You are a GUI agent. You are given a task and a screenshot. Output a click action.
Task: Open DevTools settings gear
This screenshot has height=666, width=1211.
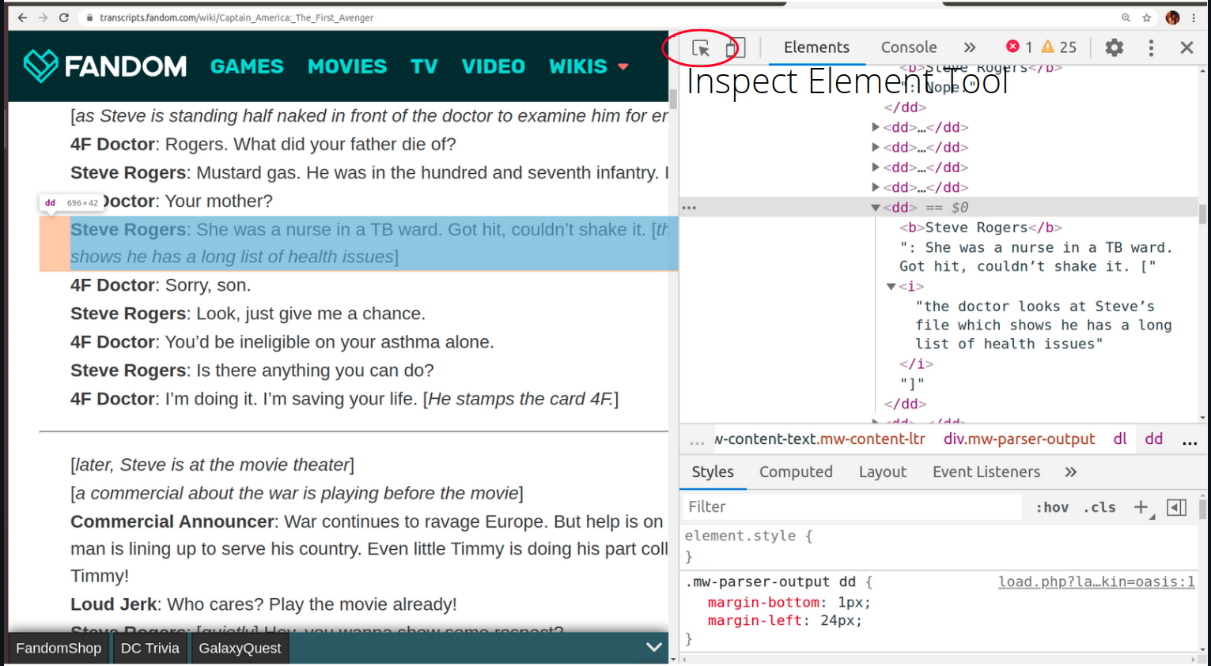1114,47
